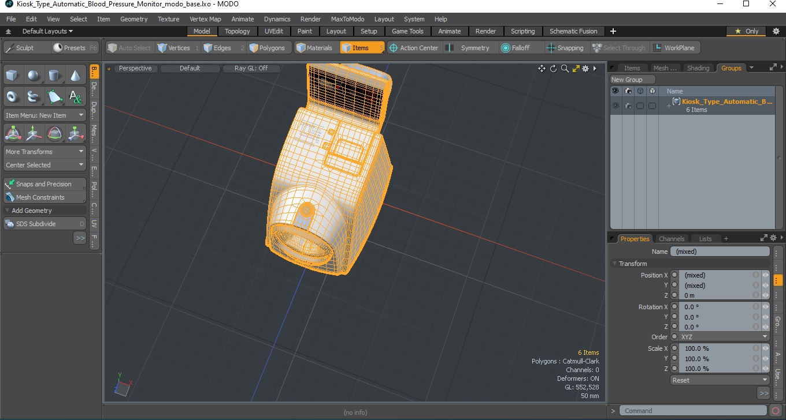Activate the Transform tool icon
Screen dimensions: 786x420
tap(13, 134)
